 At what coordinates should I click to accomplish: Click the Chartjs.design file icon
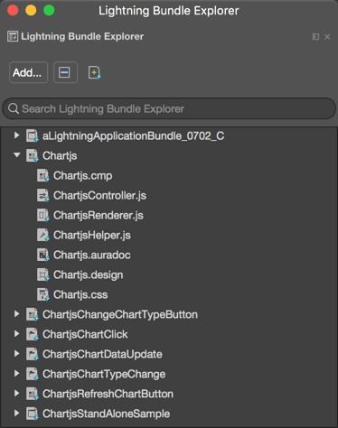(x=42, y=274)
